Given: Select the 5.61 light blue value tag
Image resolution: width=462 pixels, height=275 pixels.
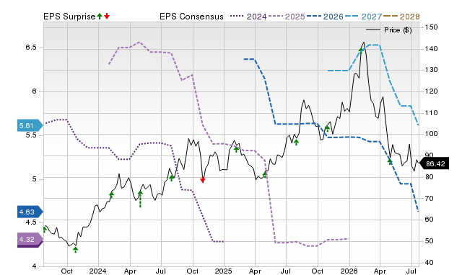Looking at the screenshot, I should [x=30, y=126].
